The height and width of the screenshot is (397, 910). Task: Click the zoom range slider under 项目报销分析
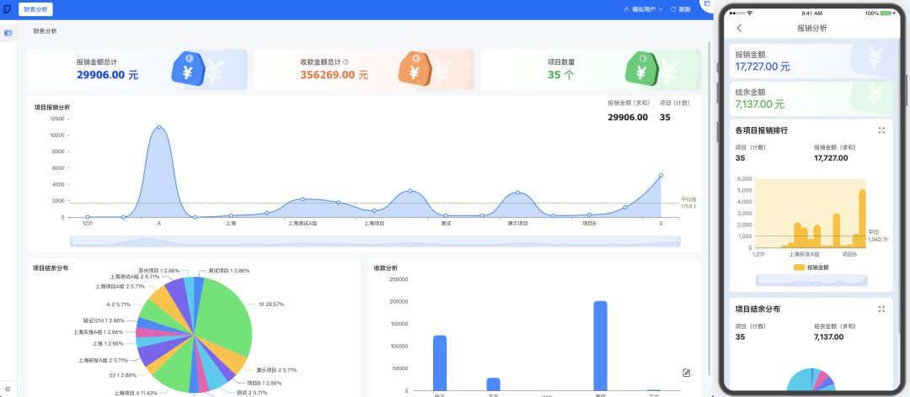point(375,241)
